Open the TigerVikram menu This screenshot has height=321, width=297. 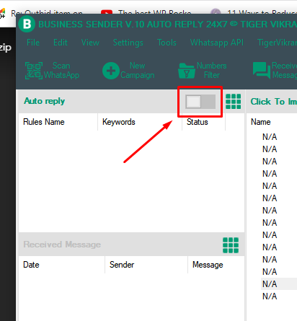pyautogui.click(x=277, y=43)
